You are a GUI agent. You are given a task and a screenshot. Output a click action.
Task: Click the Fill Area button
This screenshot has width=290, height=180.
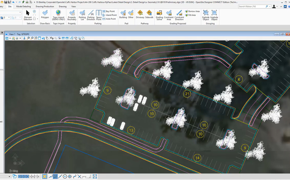190,15
